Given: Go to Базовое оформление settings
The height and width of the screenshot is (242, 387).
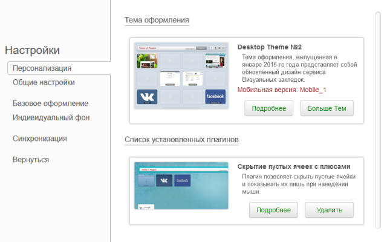Looking at the screenshot, I should pos(50,103).
